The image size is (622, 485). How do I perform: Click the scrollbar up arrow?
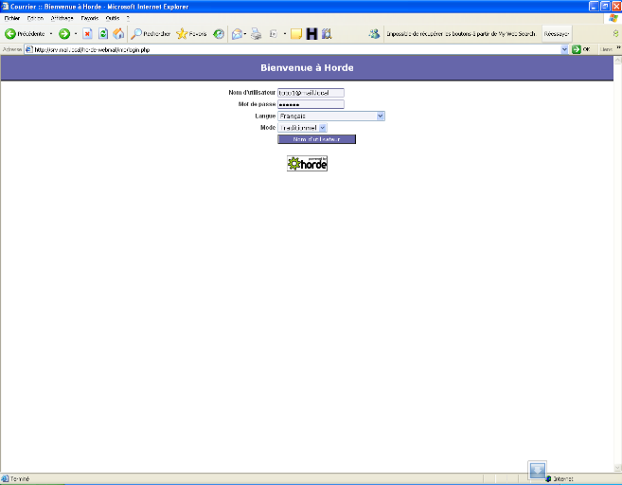coord(617,61)
